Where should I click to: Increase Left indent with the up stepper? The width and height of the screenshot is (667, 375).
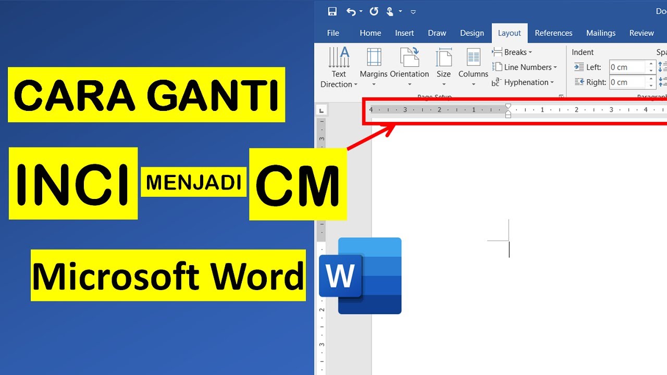(x=650, y=64)
